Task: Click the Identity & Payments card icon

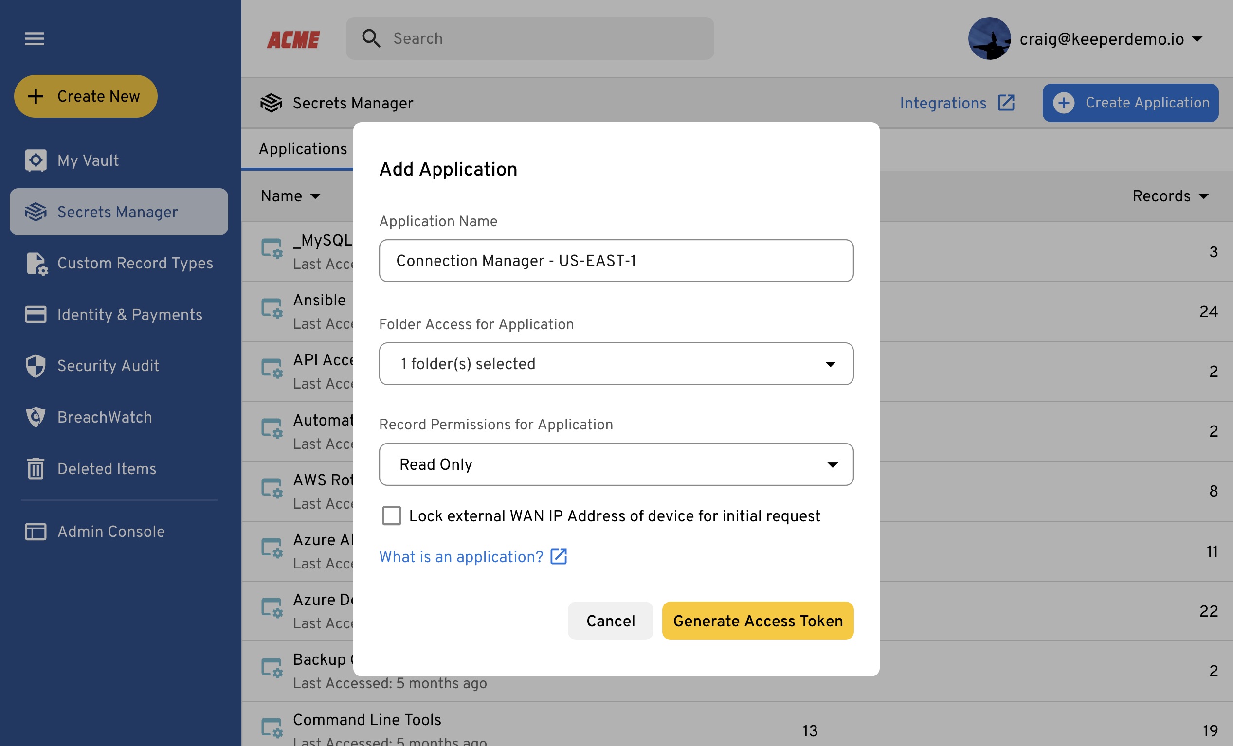Action: pos(36,315)
